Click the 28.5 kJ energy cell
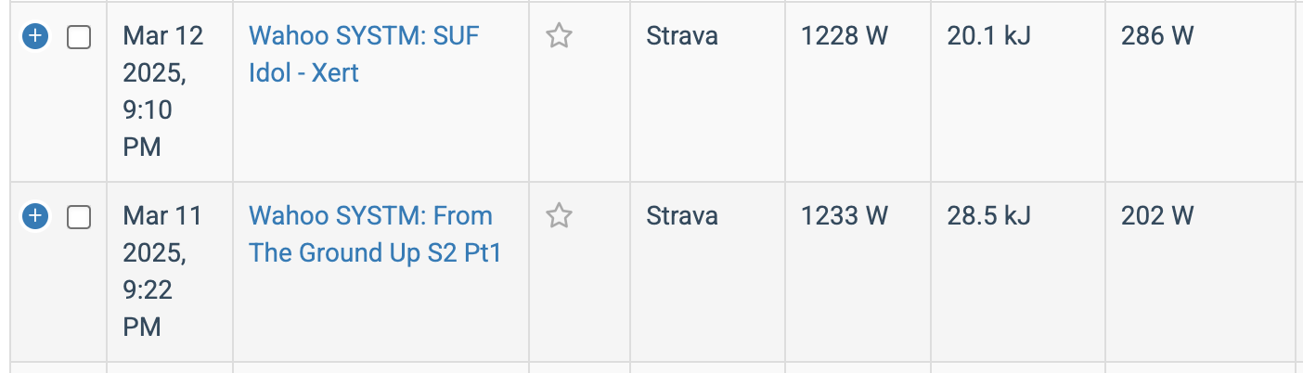 point(990,216)
